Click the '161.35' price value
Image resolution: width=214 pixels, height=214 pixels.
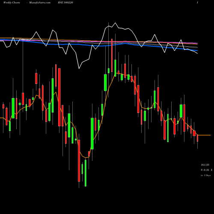(205, 165)
